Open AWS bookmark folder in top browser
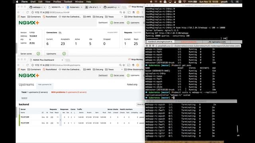The width and height of the screenshot is (255, 143). pos(87,17)
